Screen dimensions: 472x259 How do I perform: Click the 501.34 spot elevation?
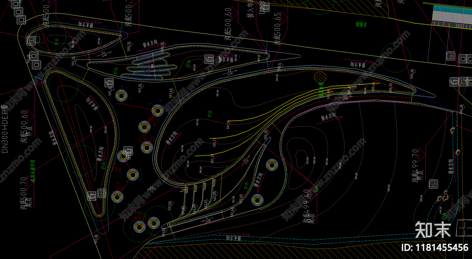[228, 124]
